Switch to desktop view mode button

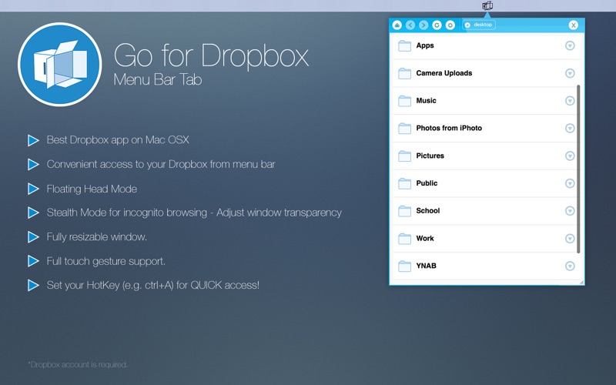click(479, 25)
